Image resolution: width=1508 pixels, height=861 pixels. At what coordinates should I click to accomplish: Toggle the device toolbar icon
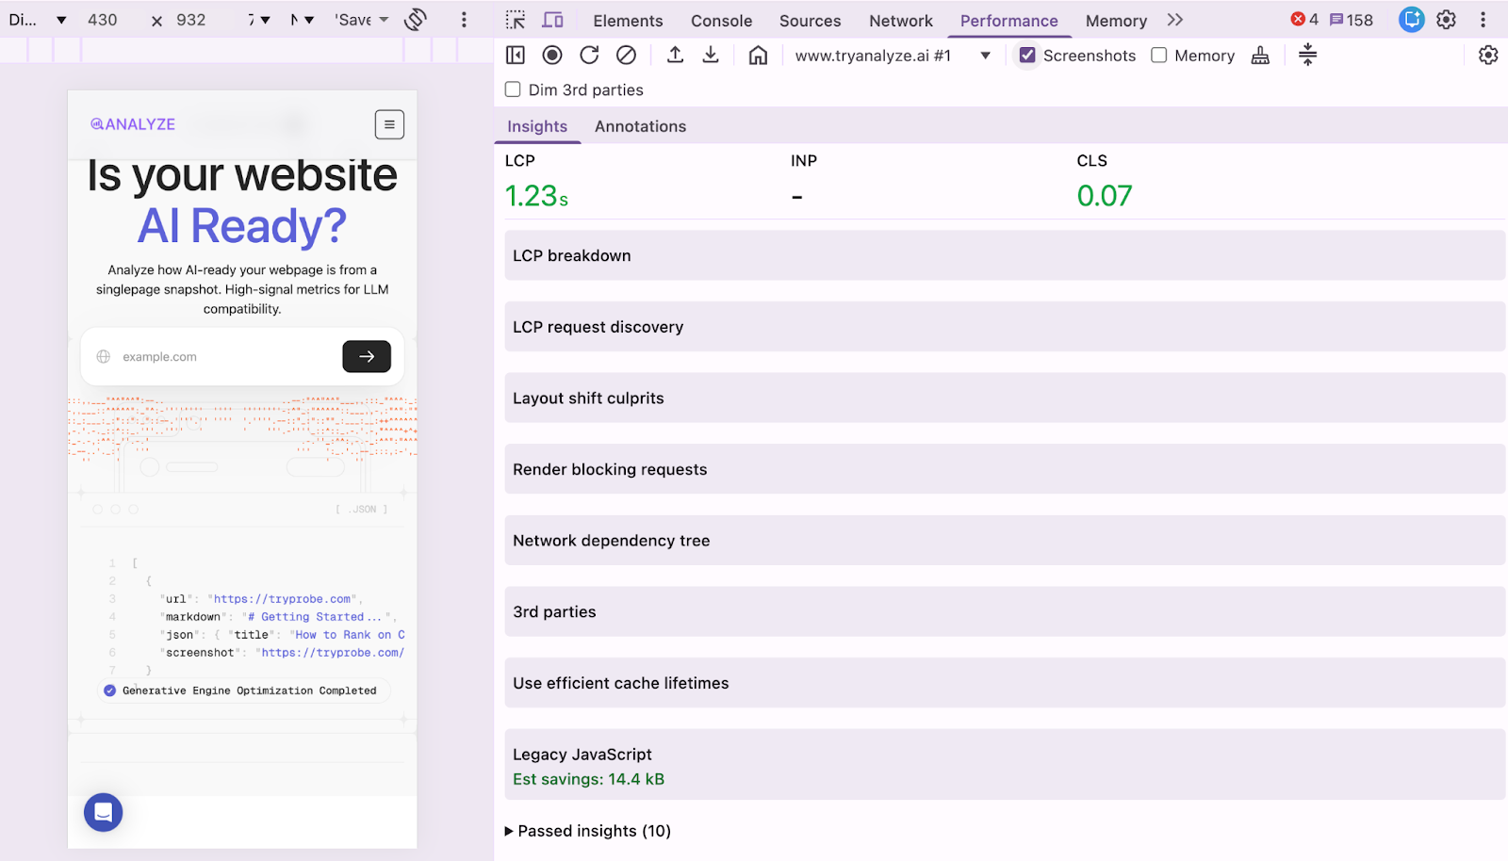[x=553, y=19]
